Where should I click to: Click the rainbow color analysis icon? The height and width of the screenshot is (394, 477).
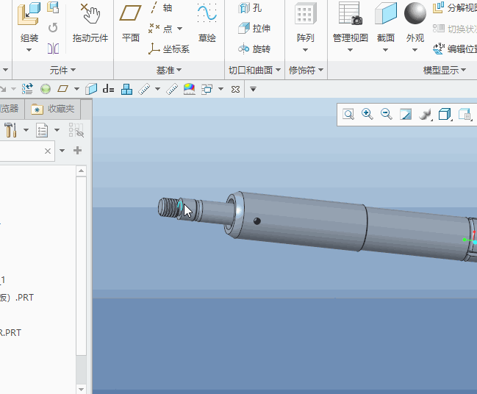[189, 89]
